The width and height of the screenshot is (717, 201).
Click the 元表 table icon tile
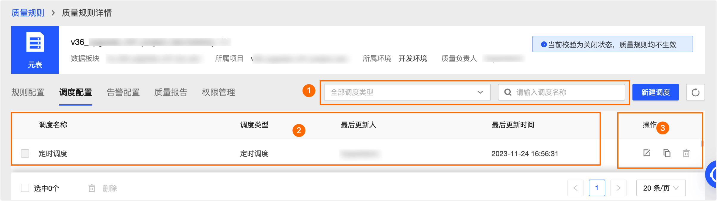(35, 50)
